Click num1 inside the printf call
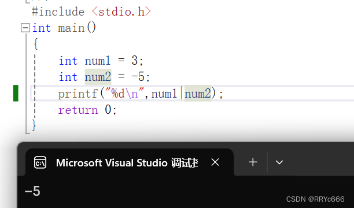Screen dimensions: 354x208 (164, 93)
